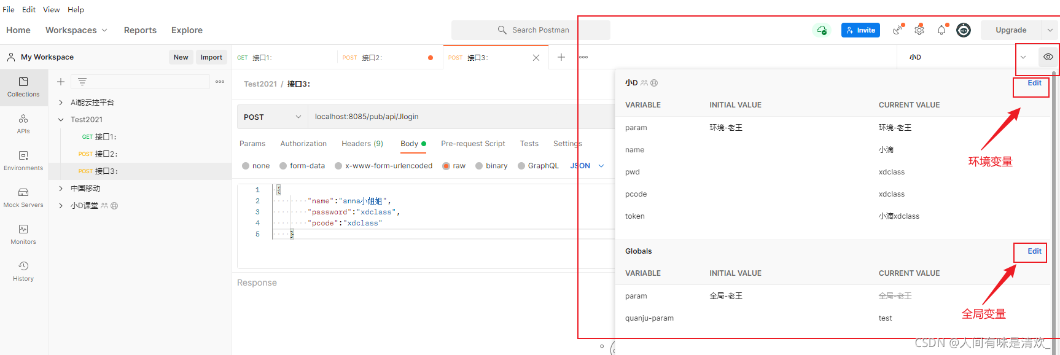The image size is (1060, 355).
Task: Click the collections filter icon
Action: point(82,82)
